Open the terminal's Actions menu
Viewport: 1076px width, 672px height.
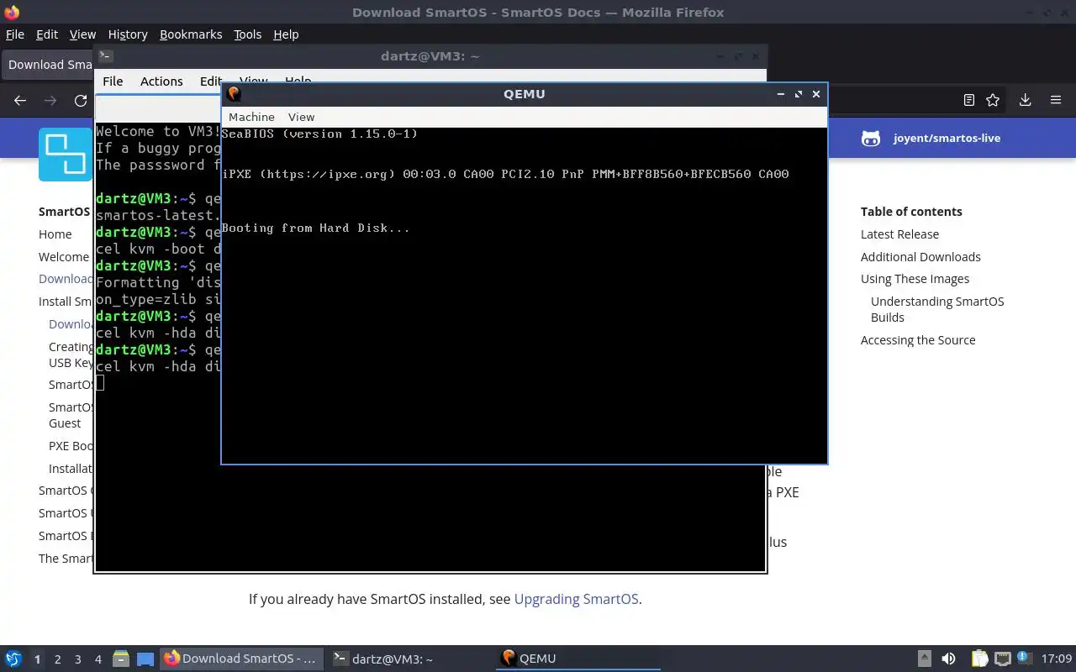tap(161, 81)
